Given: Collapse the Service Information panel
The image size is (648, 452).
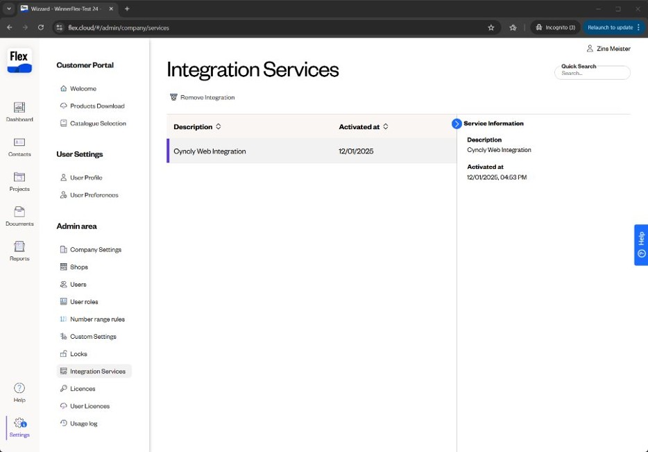Looking at the screenshot, I should [457, 124].
